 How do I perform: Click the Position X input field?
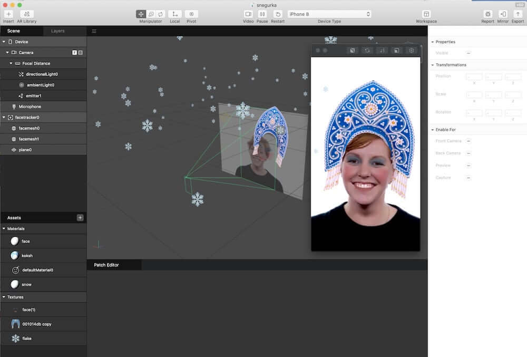pos(474,77)
